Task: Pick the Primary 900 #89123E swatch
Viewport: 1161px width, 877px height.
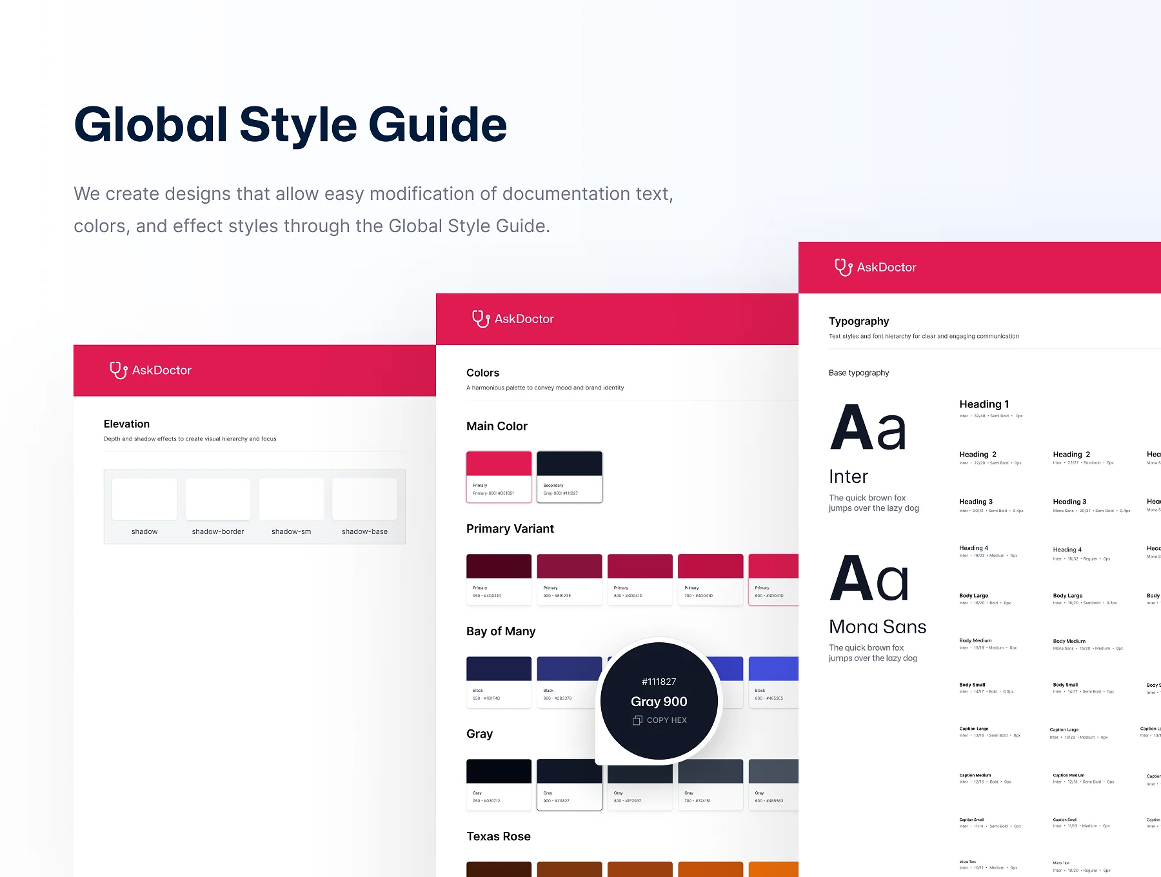Action: click(x=570, y=580)
